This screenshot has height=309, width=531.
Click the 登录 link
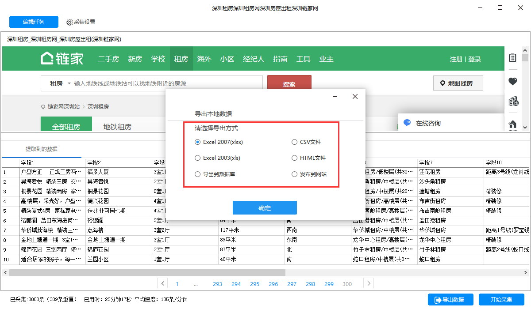475,59
